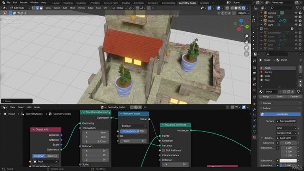Select wireframe viewport shading mode

232,8
